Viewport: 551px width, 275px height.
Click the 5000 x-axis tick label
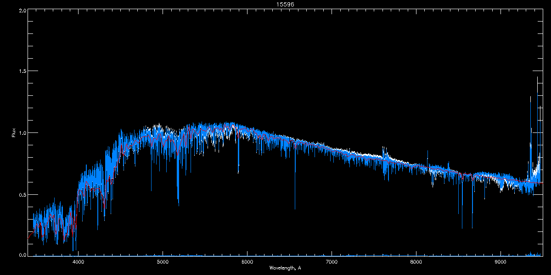[163, 262]
